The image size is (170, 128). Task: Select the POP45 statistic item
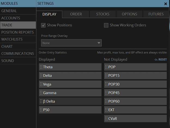click(135, 93)
